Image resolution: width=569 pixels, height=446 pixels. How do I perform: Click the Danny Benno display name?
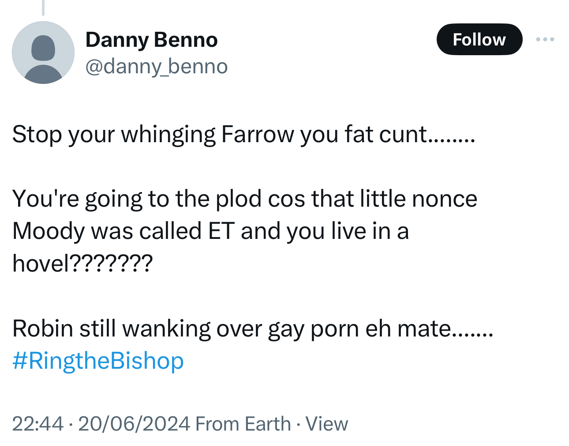151,40
